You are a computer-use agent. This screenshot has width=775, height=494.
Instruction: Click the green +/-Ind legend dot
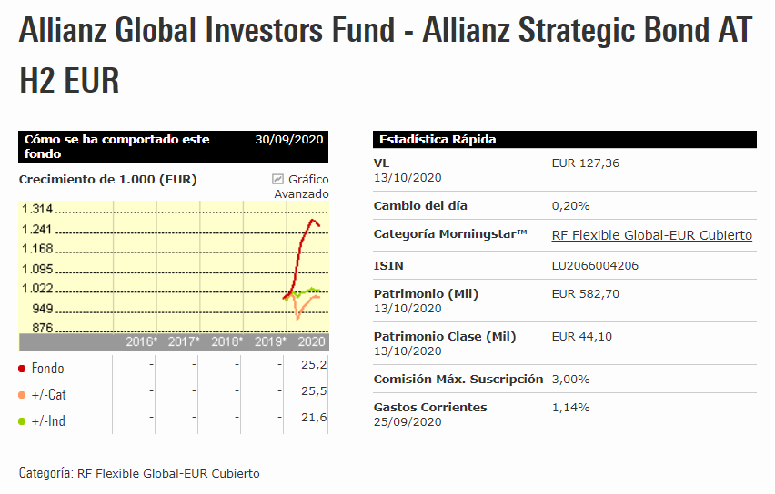coord(22,421)
